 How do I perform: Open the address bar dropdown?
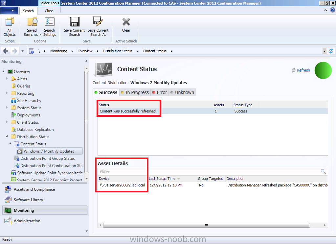click(x=325, y=51)
